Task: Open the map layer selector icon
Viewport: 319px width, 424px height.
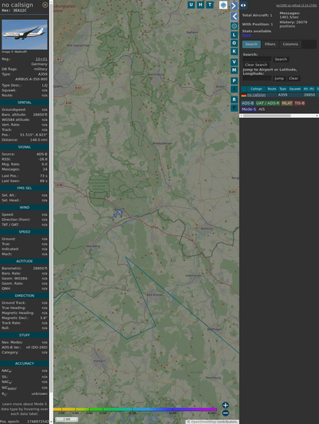Action: [223, 5]
